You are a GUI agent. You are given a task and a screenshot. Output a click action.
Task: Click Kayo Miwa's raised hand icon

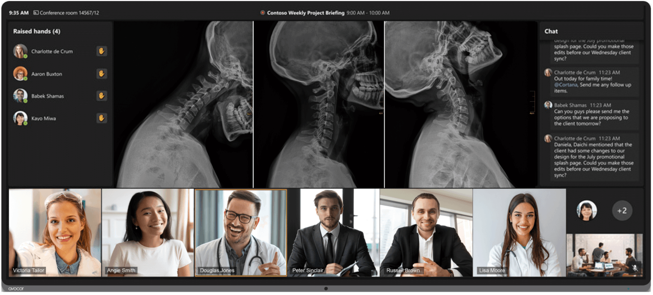pos(101,118)
